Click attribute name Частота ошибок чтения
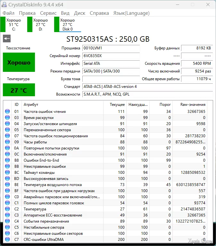Screen dimensions: 216x246 pyautogui.click(x=45, y=112)
